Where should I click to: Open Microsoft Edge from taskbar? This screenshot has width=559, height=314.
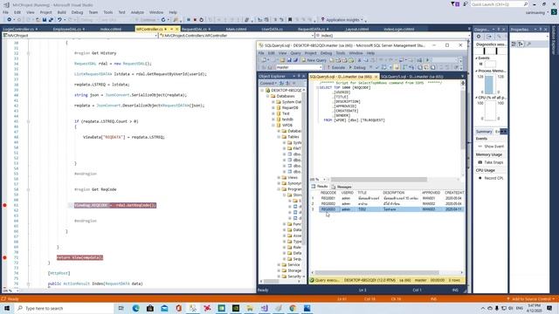(x=136, y=308)
